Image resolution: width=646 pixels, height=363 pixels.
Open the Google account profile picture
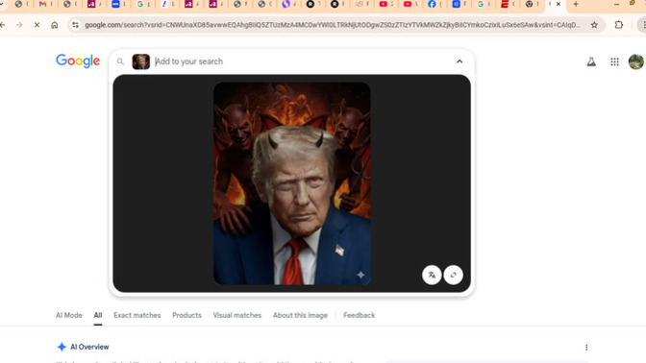[x=636, y=61]
